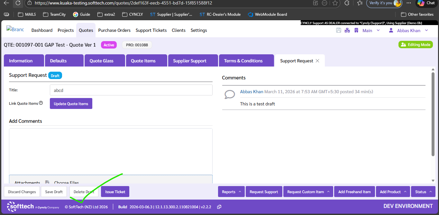Viewport: 439px width, 215px height.
Task: Open the Status dropdown menu
Action: pos(423,192)
